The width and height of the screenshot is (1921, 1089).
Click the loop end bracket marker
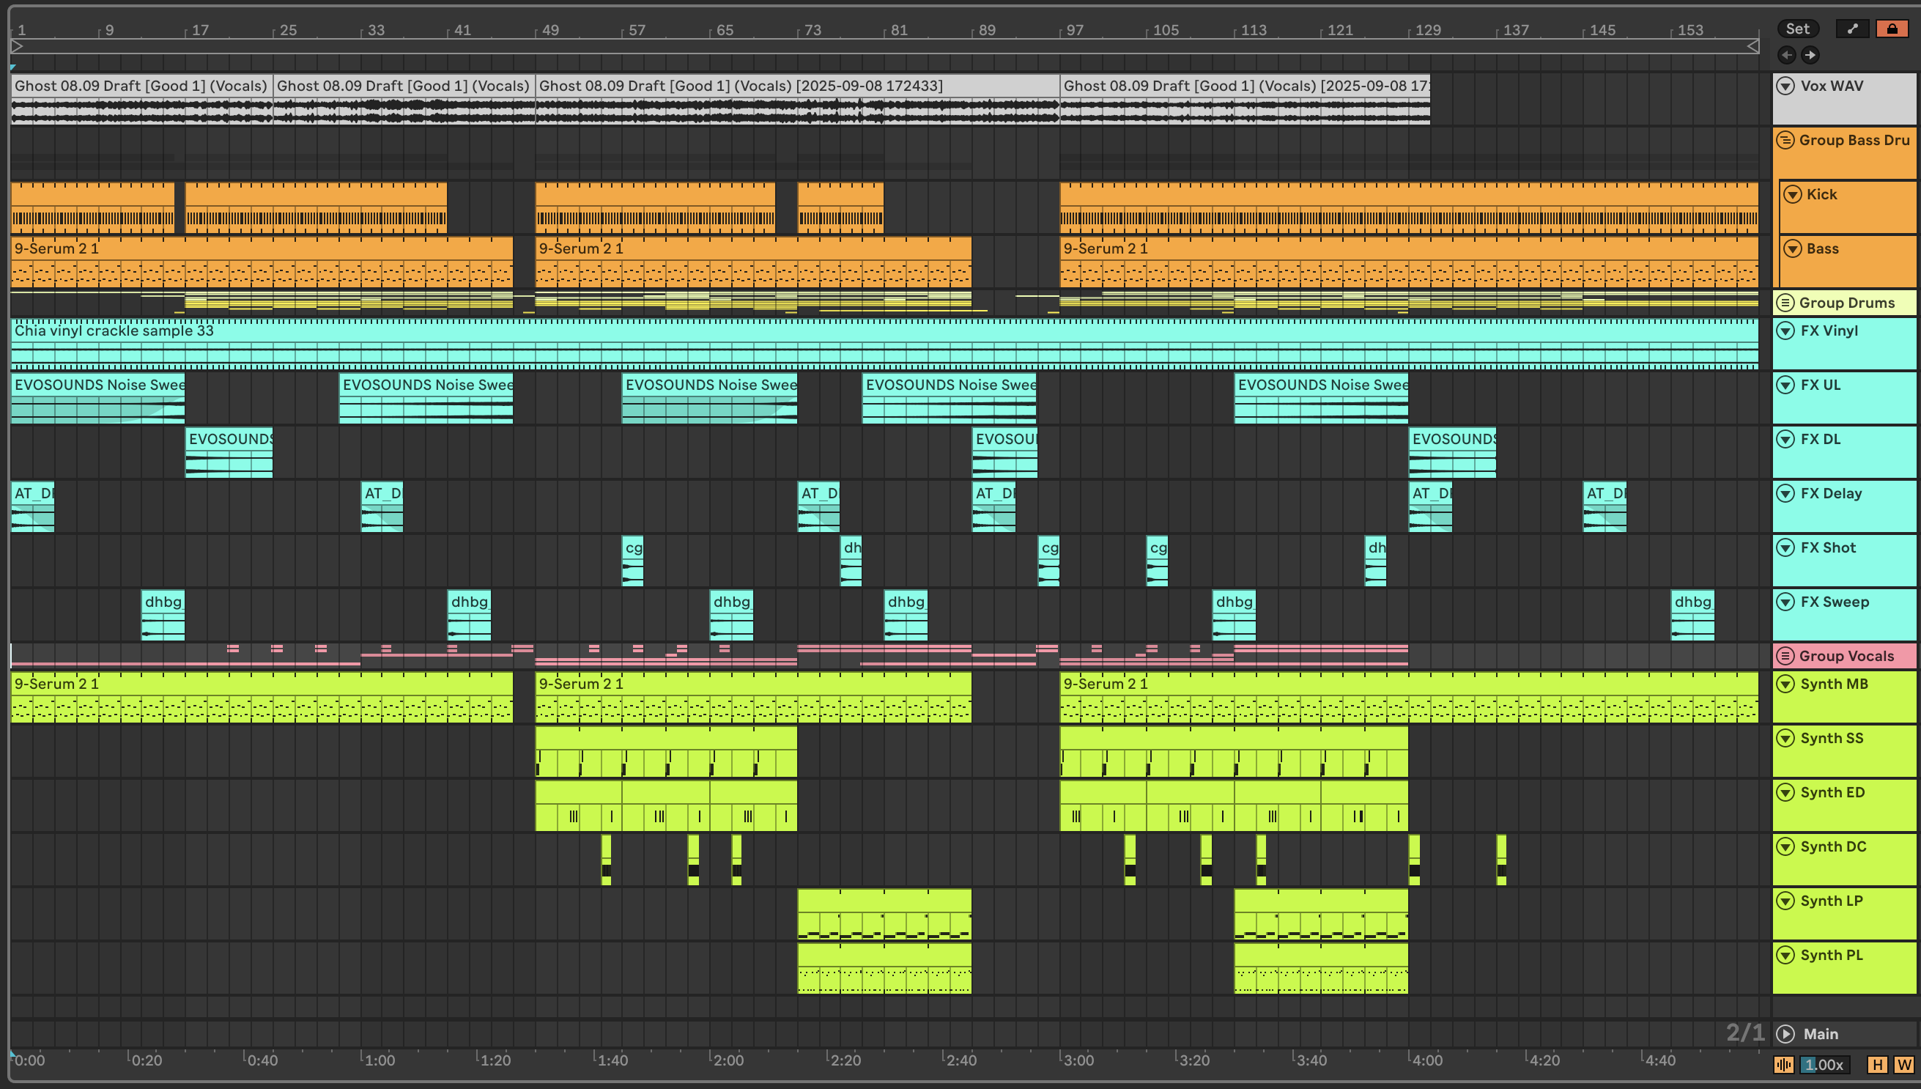pos(1752,46)
